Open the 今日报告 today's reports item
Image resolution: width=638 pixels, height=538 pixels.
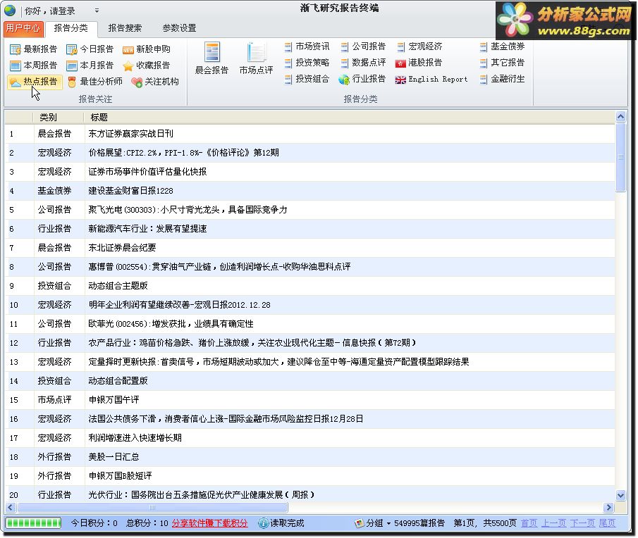90,49
